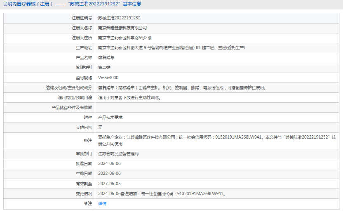Select 其他内容 value 无

tap(100, 127)
